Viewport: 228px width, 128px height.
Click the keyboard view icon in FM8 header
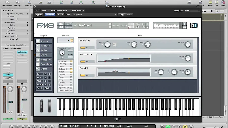pos(60,27)
